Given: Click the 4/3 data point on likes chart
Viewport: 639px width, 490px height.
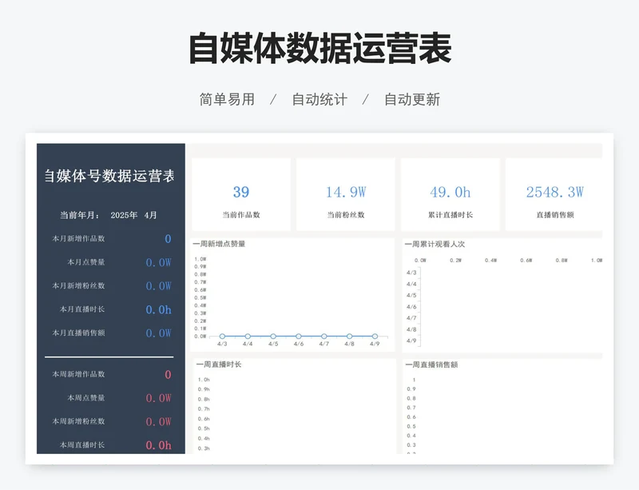Looking at the screenshot, I should tap(222, 337).
